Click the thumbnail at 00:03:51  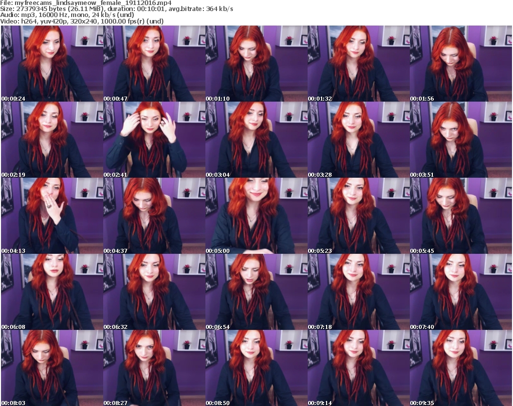(460, 140)
